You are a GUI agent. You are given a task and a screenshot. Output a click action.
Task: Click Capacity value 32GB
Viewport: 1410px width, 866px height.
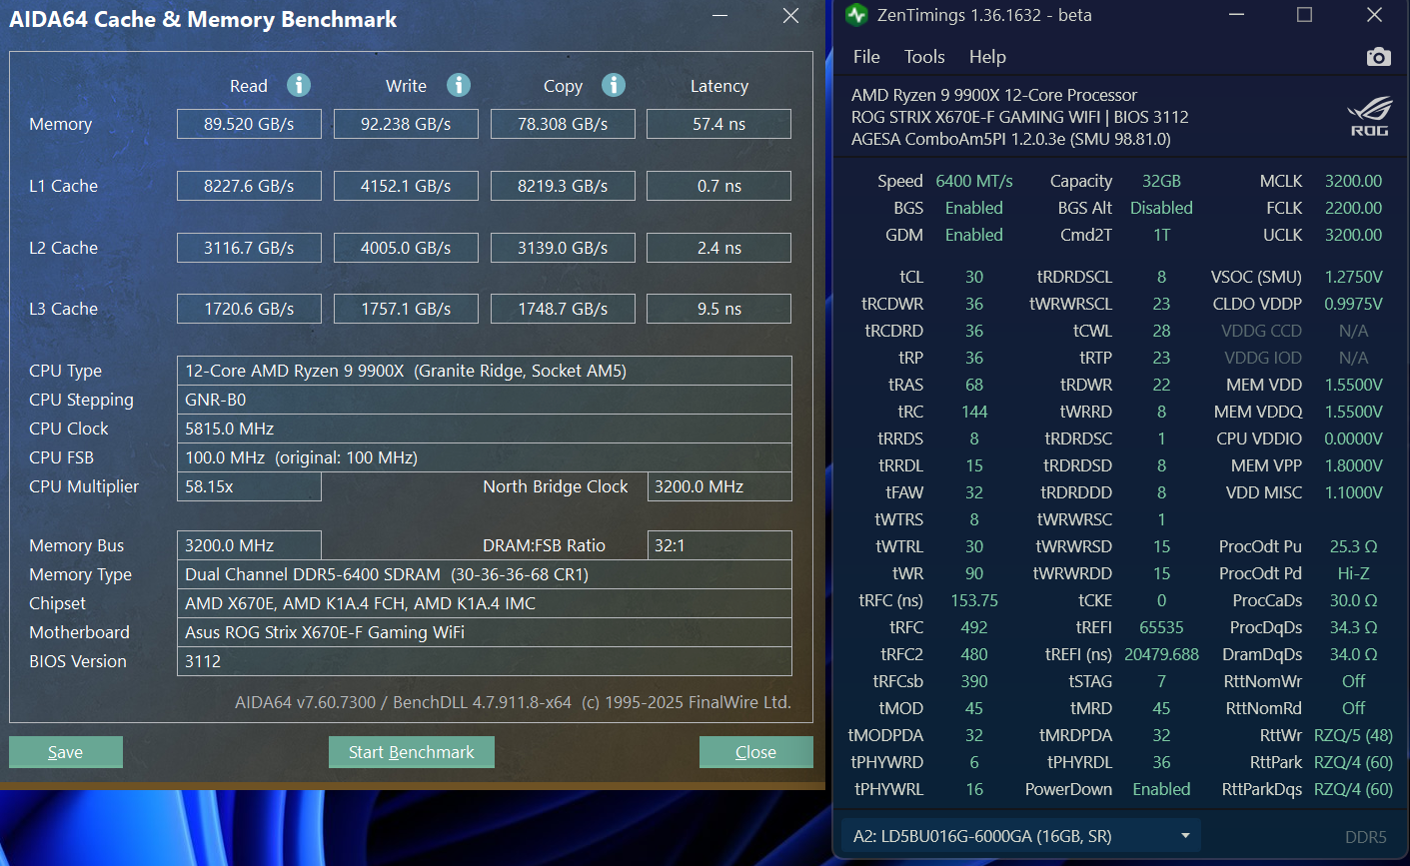[1161, 181]
